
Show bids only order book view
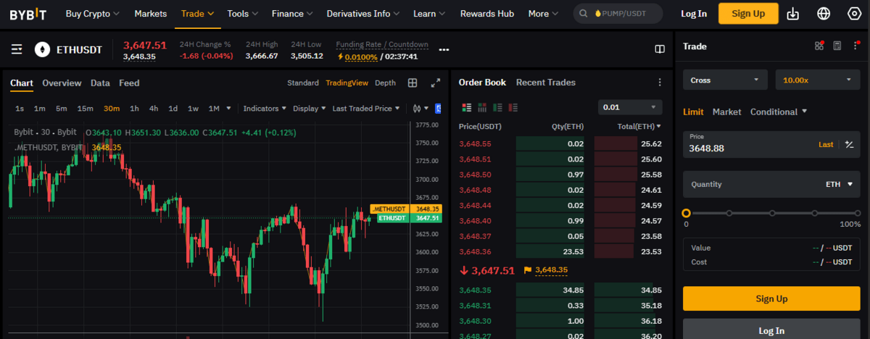(x=498, y=108)
